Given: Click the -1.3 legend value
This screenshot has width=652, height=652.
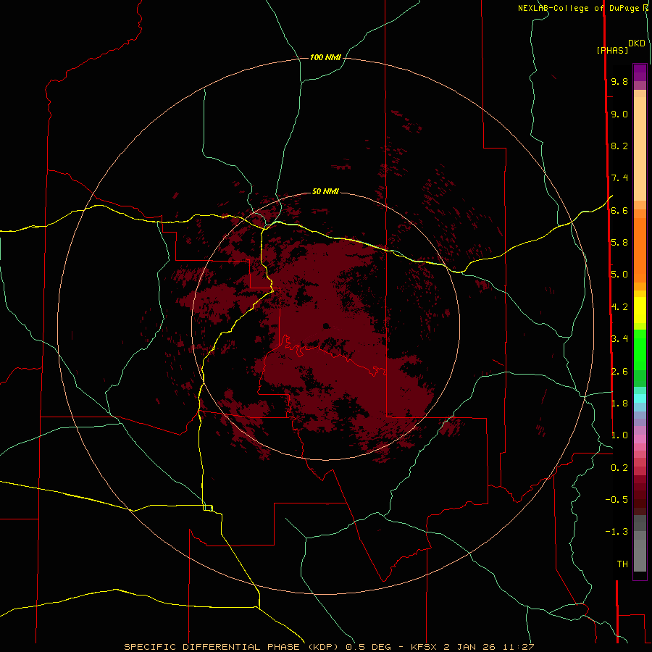Looking at the screenshot, I should coord(617,532).
